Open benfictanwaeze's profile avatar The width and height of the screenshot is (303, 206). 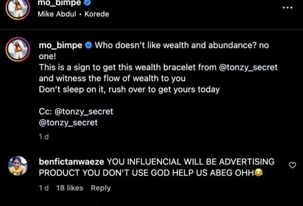click(18, 167)
